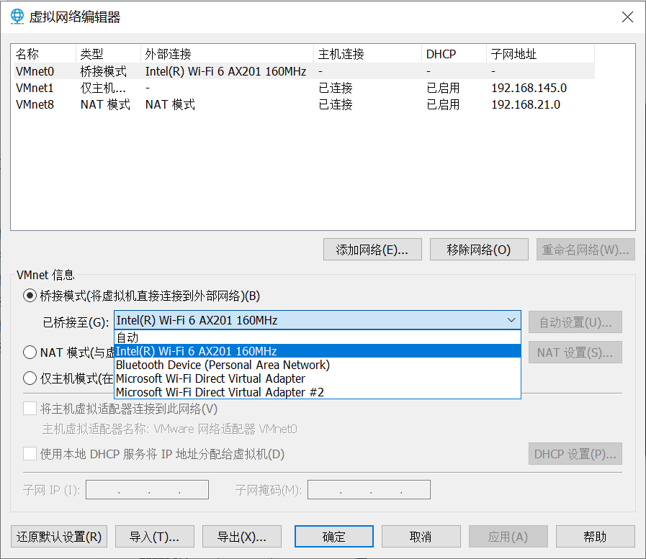Select the host-only mode (仅主机模式) radio button
Viewport: 646px width, 559px height.
tap(30, 378)
